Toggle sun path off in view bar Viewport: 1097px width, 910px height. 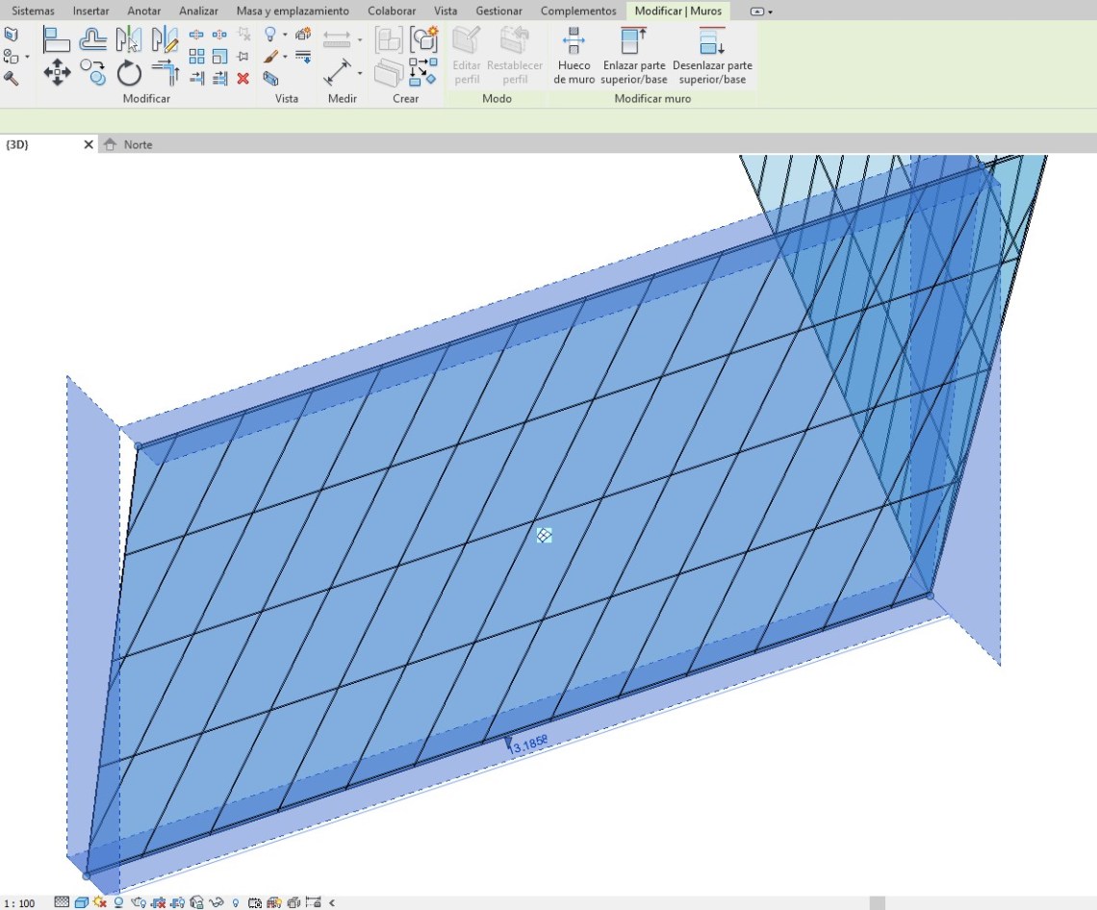coord(100,903)
